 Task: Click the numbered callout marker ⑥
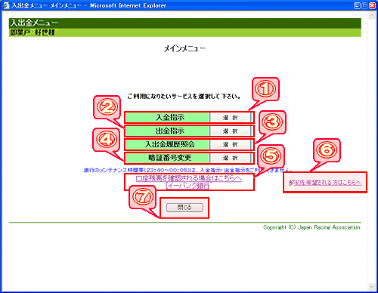(327, 150)
